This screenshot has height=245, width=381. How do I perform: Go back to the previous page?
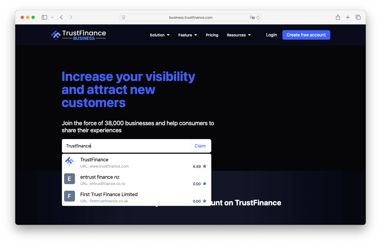tap(61, 17)
